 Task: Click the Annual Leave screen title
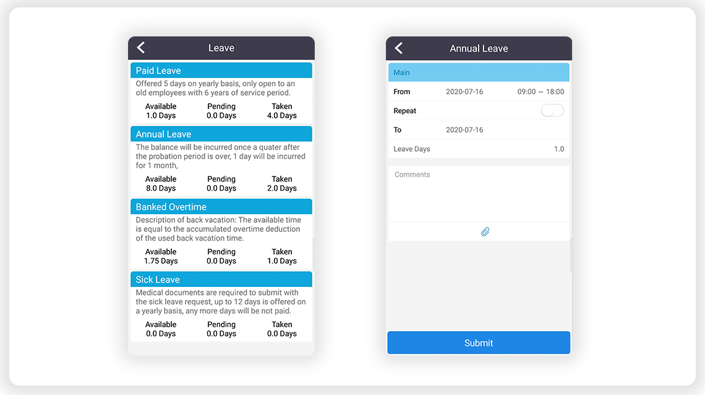click(479, 49)
